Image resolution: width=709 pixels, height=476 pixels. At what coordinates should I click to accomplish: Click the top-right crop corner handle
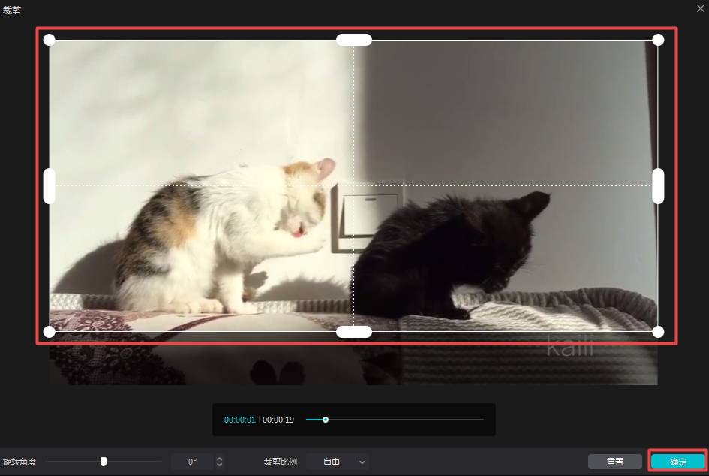(x=658, y=40)
